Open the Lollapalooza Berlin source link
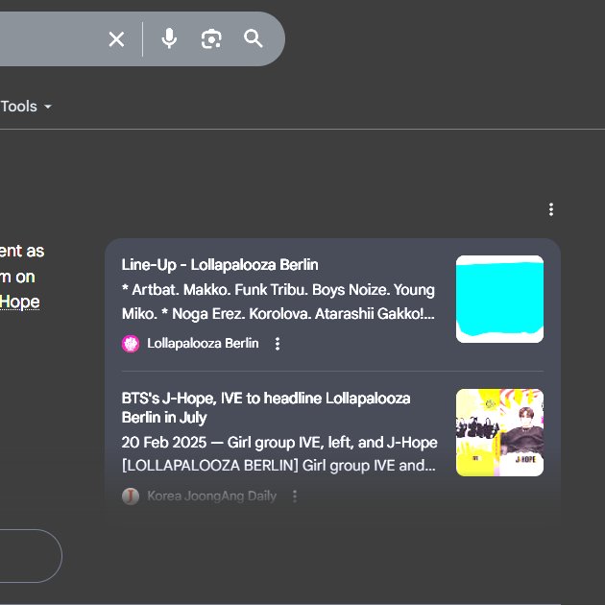605x605 pixels. 203,344
